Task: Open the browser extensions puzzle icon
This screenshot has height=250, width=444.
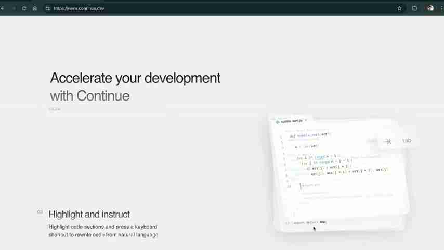Action: 414,8
